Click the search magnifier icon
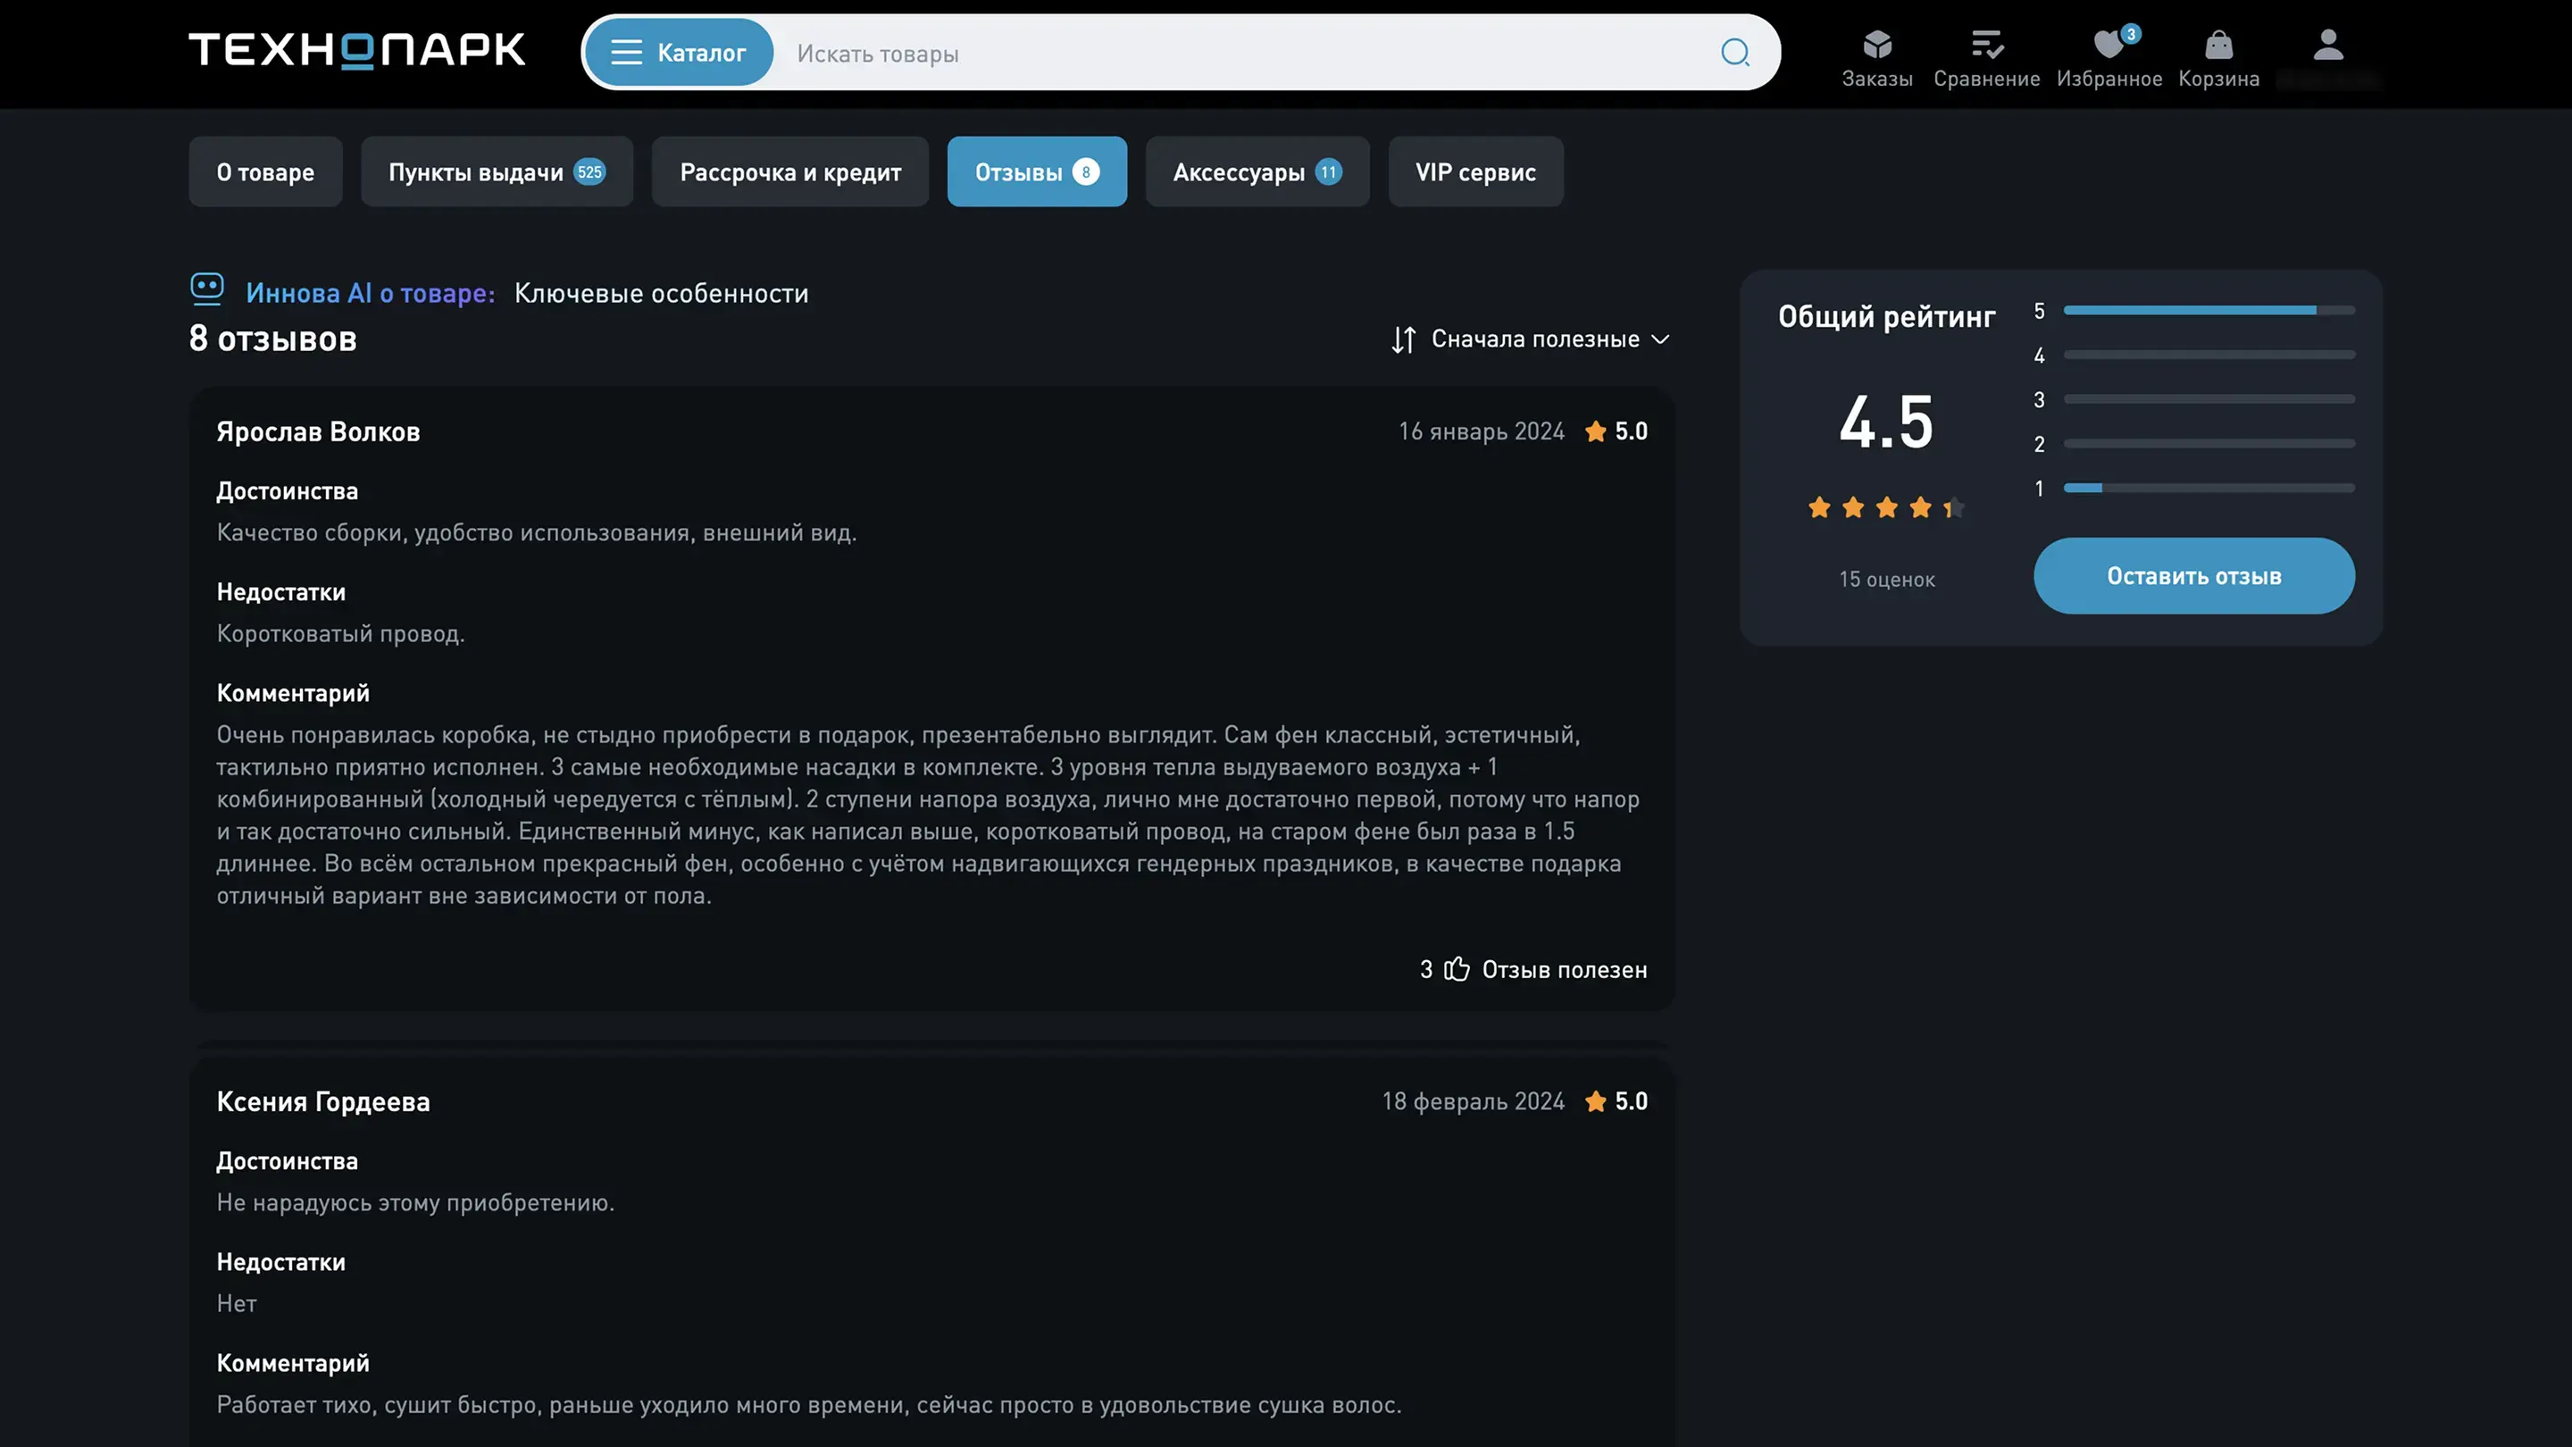The width and height of the screenshot is (2572, 1447). tap(1734, 53)
